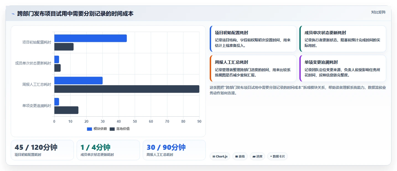Screen dimensions: 397x171
Task: Click the 进度 tag chip
Action: [257, 156]
